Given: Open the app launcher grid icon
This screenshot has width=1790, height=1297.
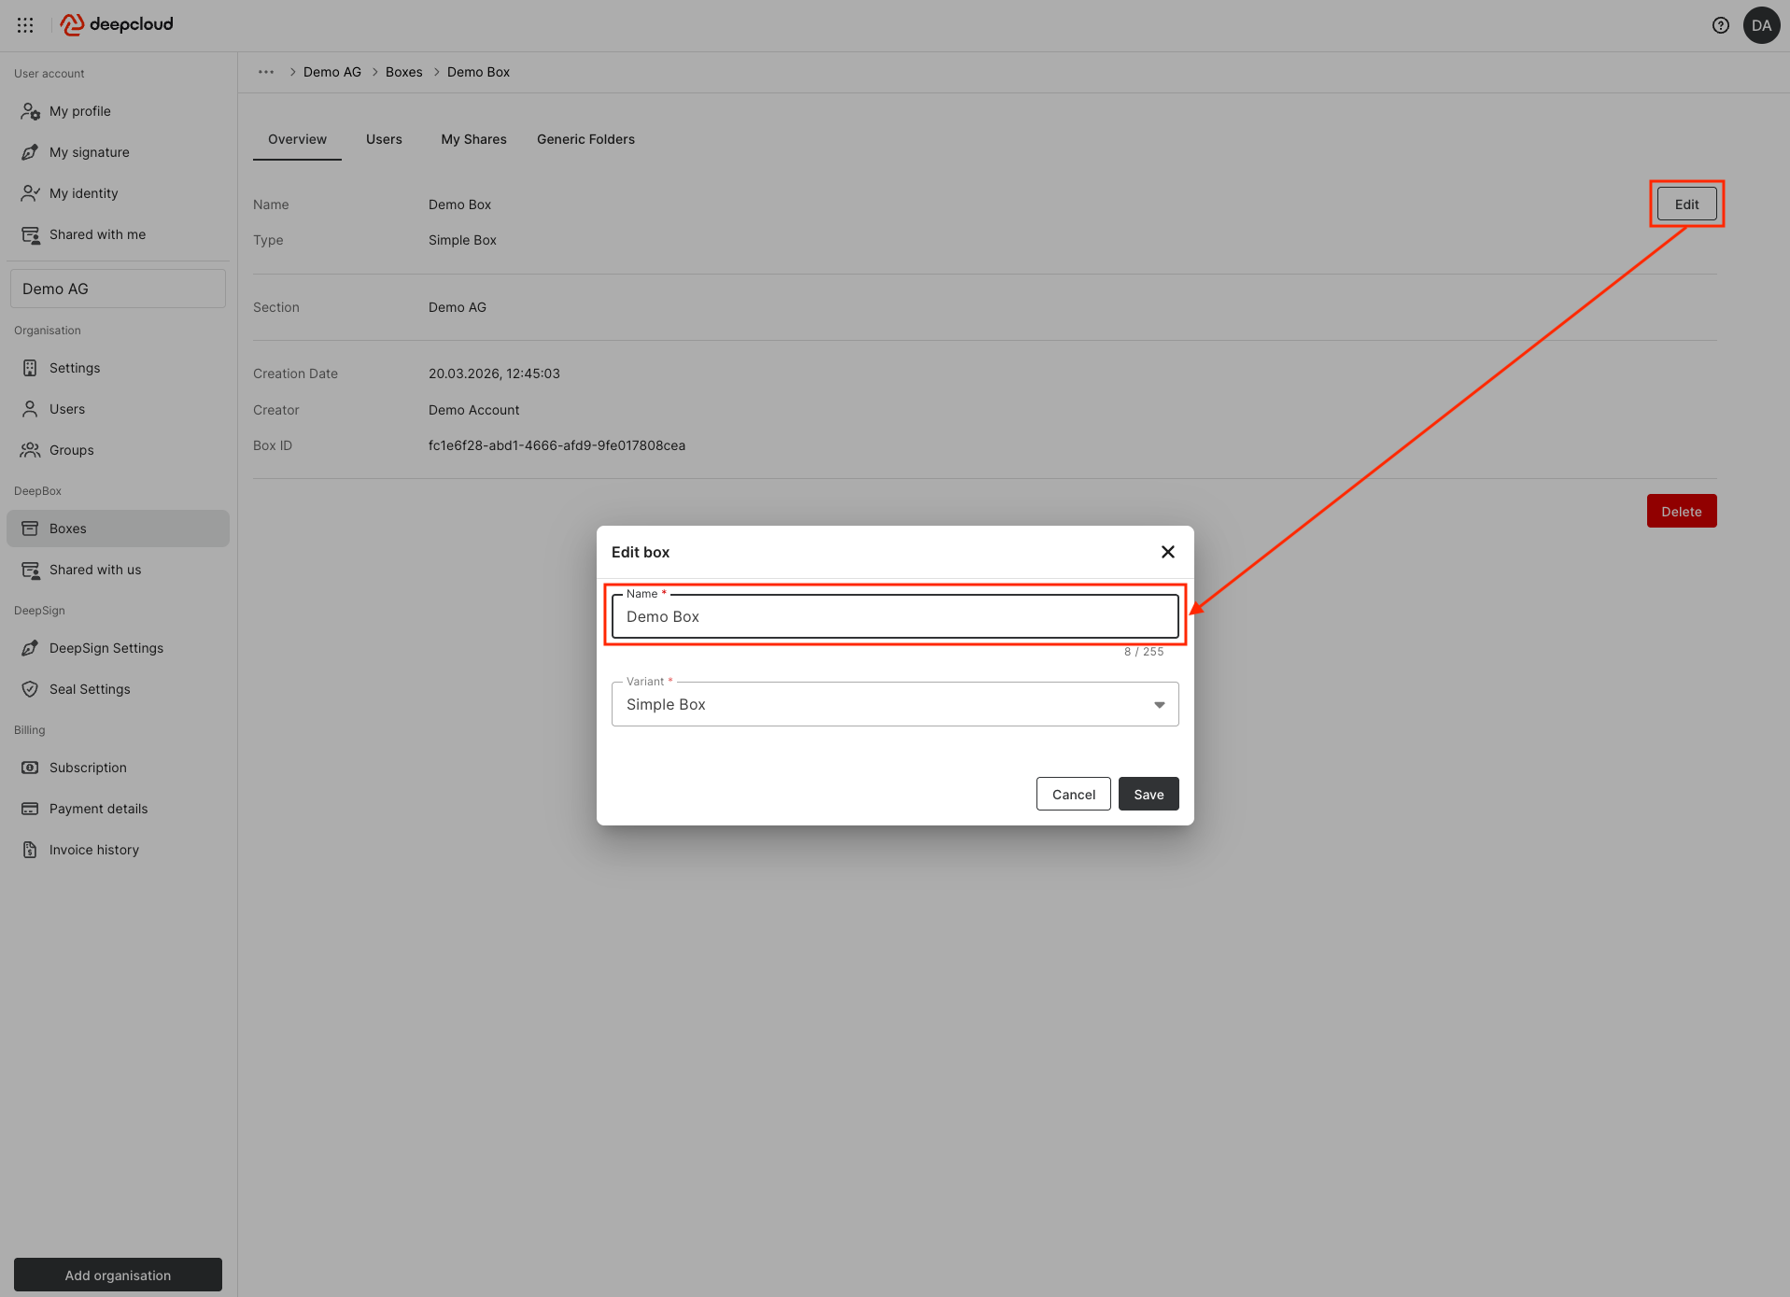Looking at the screenshot, I should click(25, 25).
